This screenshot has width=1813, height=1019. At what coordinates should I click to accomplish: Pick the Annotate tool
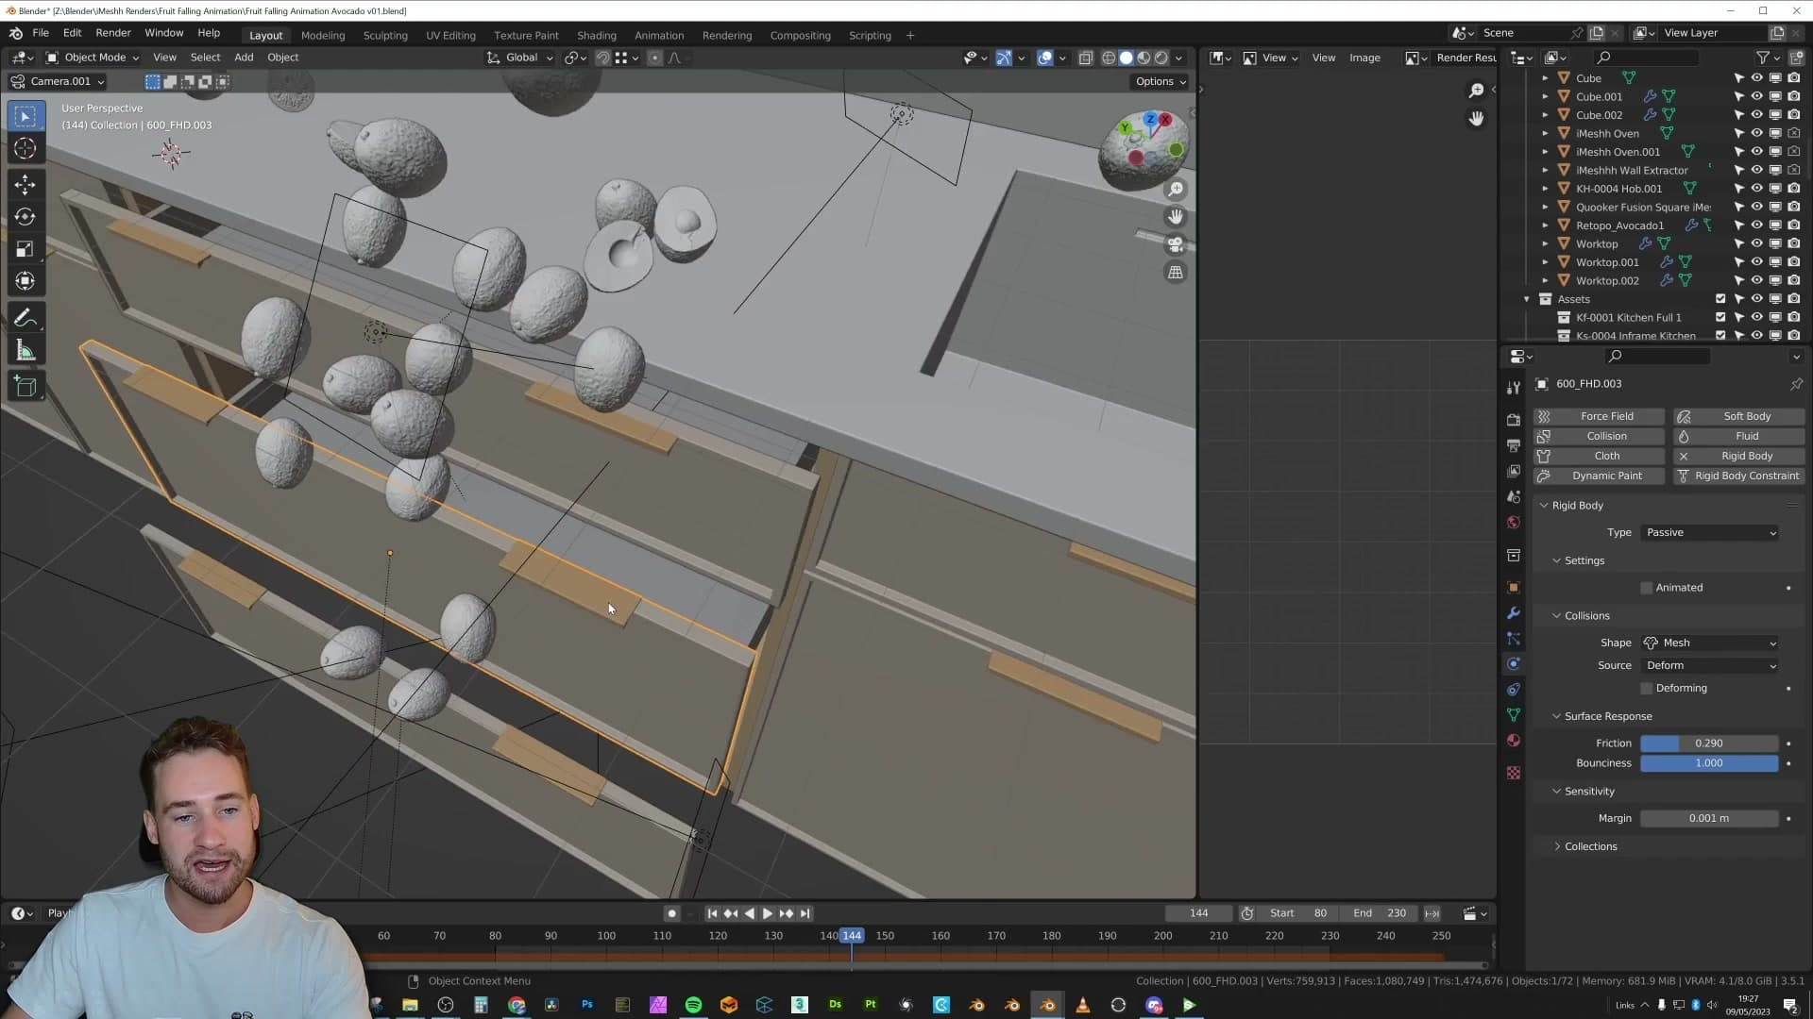coord(25,318)
